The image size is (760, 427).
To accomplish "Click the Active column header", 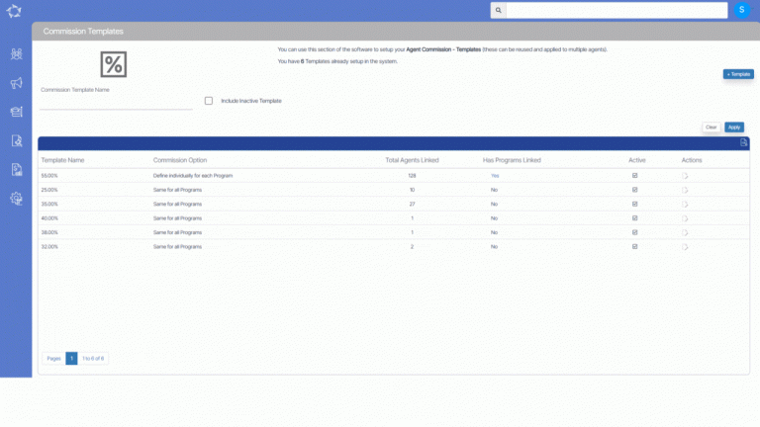I will click(637, 160).
